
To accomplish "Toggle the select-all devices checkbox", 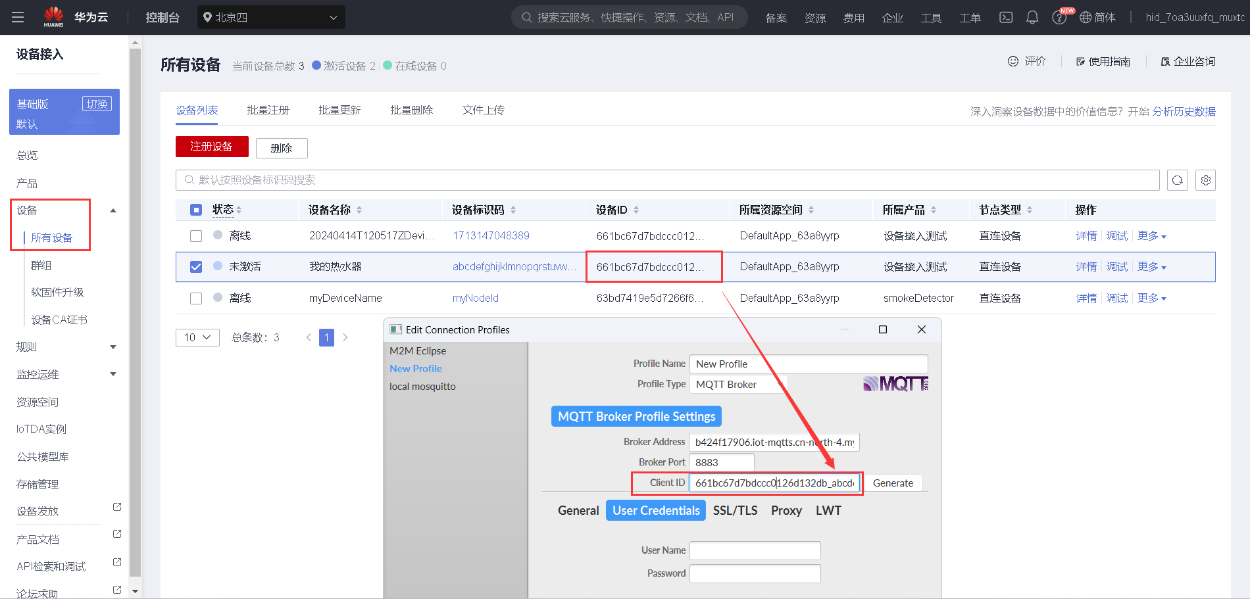I will (x=196, y=210).
